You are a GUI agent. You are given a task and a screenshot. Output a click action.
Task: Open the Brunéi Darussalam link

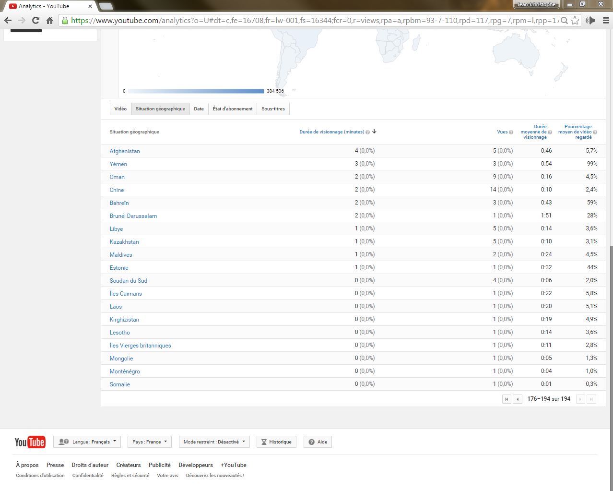[x=133, y=216]
